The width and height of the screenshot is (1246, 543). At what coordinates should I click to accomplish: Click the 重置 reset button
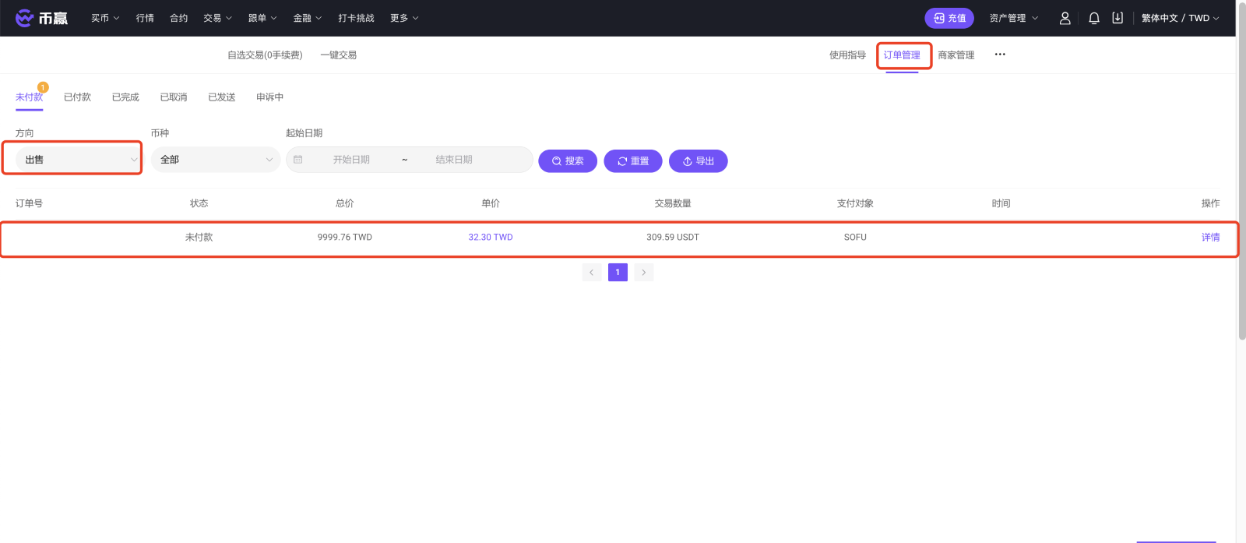[x=633, y=160]
